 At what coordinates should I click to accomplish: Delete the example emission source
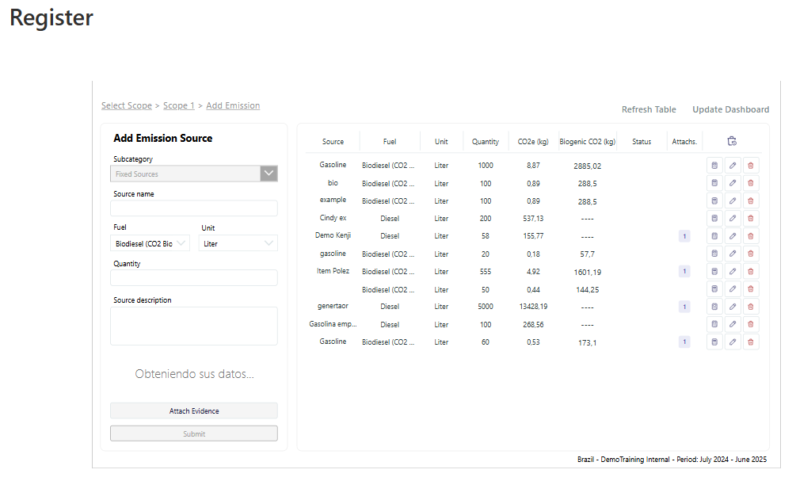pyautogui.click(x=751, y=200)
